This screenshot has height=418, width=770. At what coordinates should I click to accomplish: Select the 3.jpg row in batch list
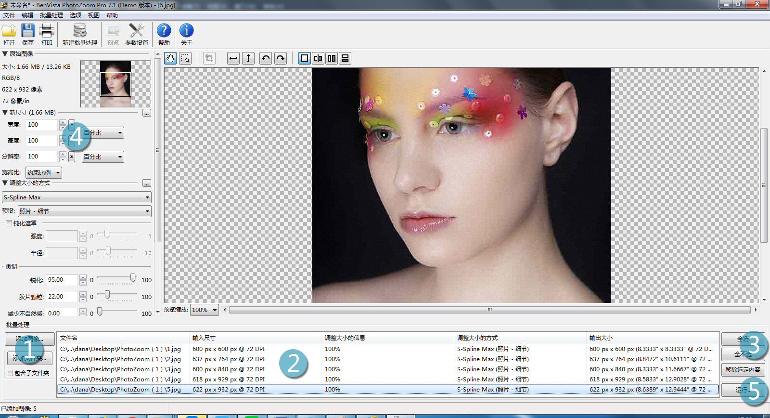click(387, 369)
